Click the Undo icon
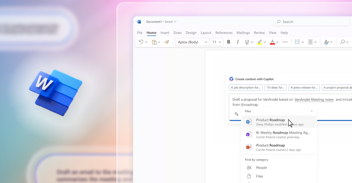 pos(141,42)
